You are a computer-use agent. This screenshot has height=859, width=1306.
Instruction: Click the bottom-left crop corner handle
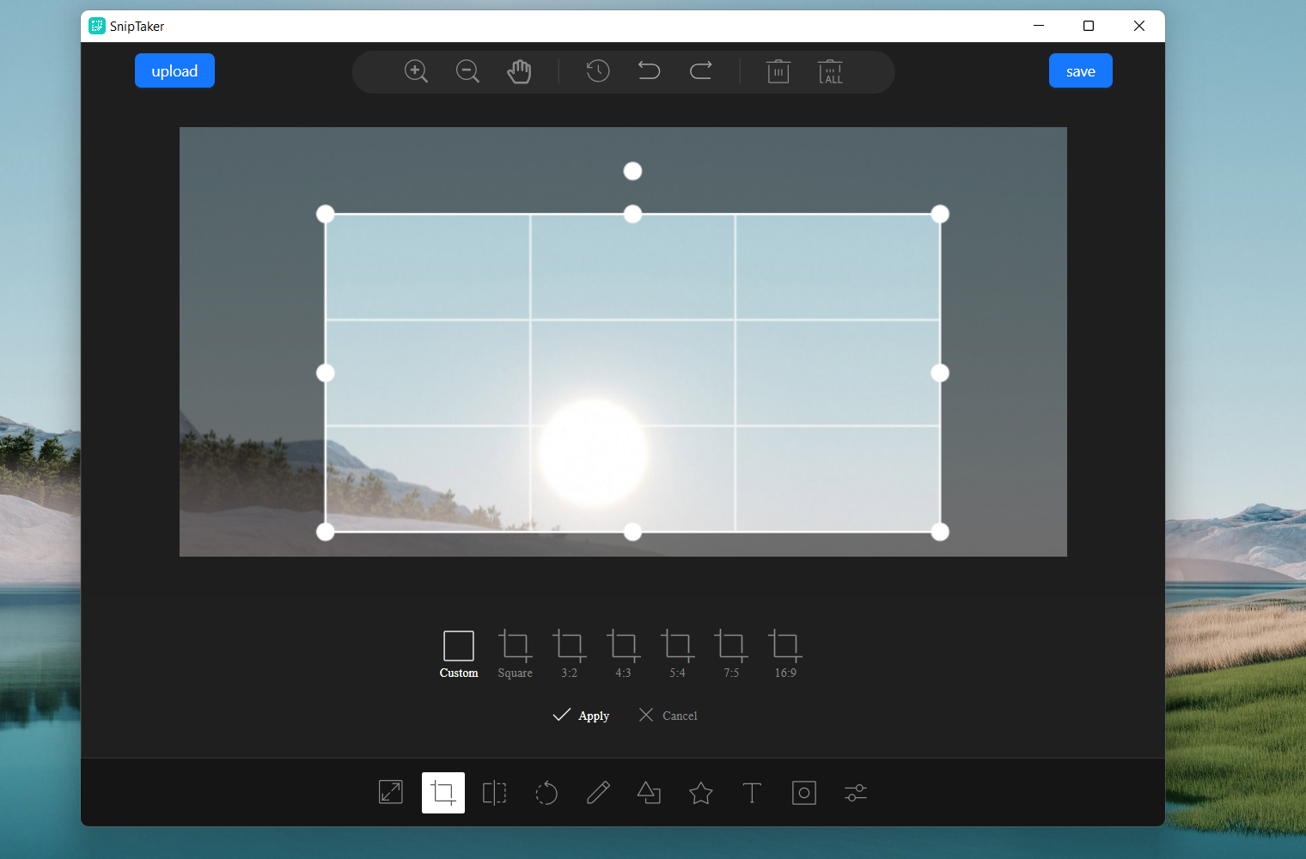[326, 532]
